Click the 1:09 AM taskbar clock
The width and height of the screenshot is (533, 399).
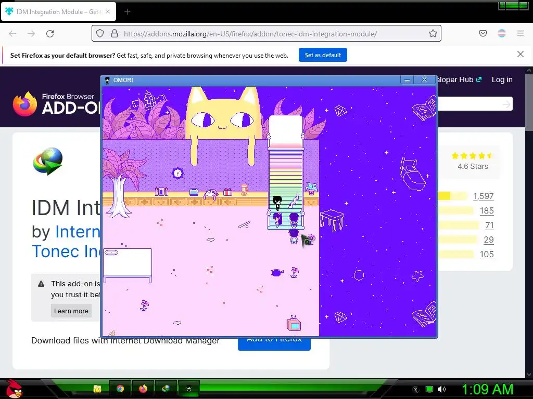[x=487, y=389]
